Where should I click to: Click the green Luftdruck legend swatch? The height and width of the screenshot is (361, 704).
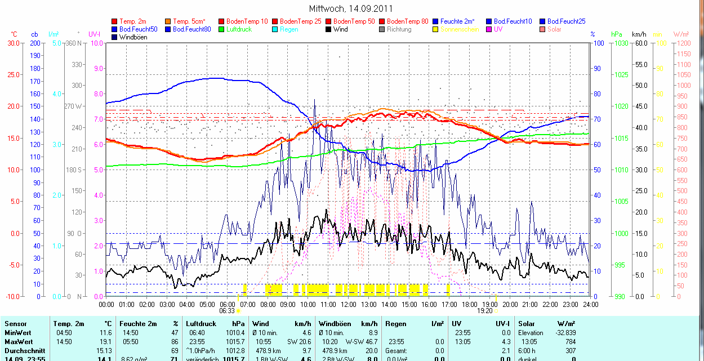(x=221, y=29)
